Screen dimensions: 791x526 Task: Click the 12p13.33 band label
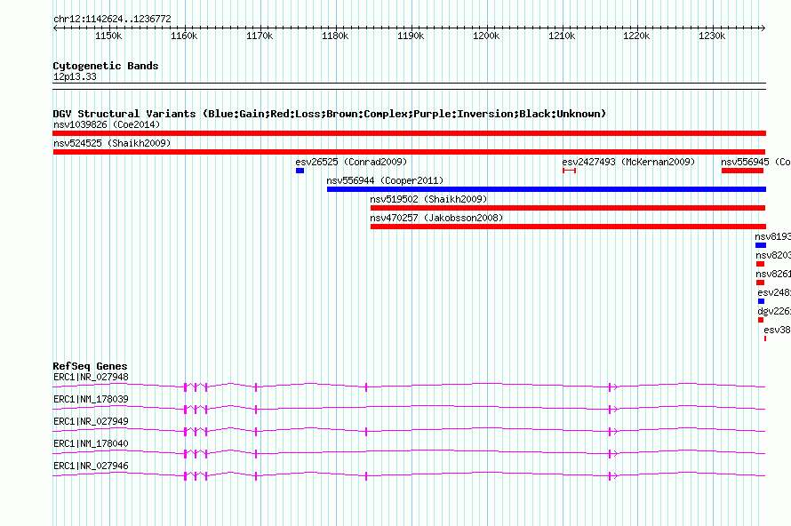coord(75,76)
